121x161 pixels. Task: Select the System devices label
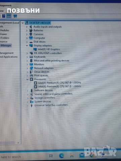point(43,102)
